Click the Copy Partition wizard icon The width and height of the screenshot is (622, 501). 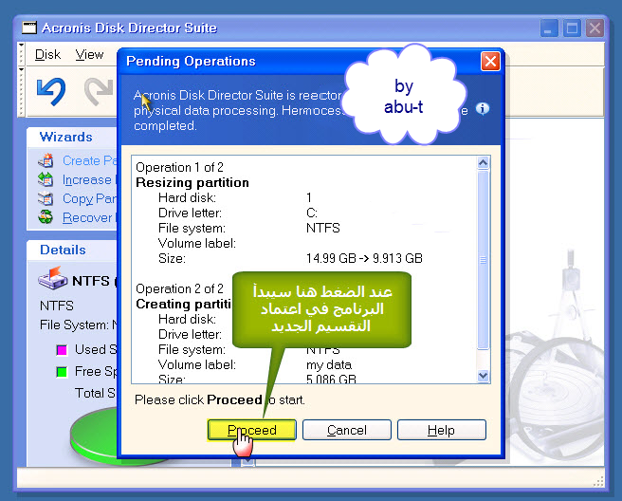(46, 198)
